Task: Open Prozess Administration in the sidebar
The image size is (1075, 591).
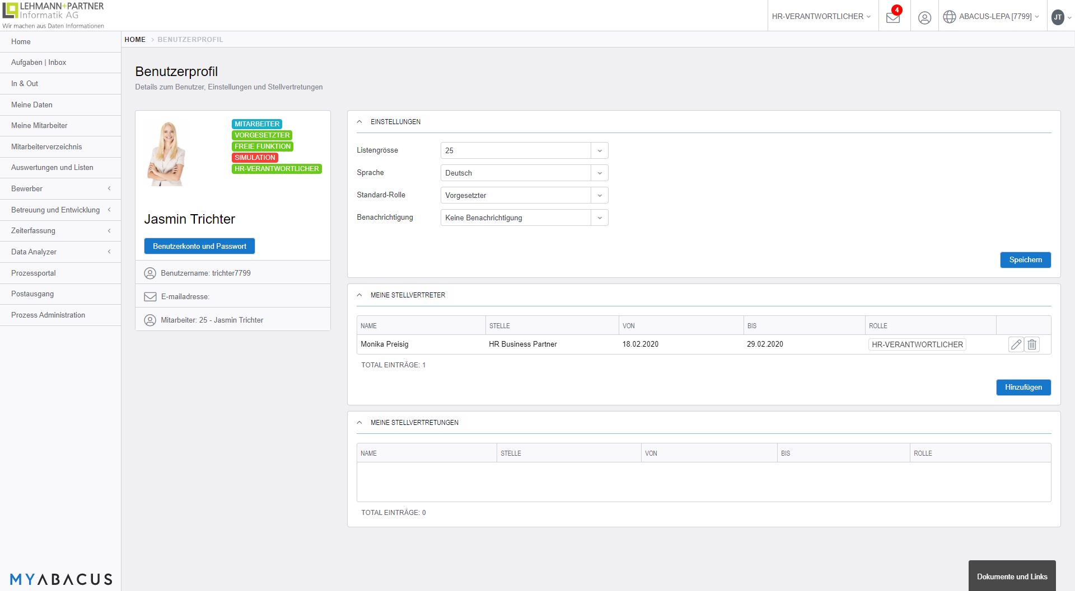Action: (x=60, y=315)
